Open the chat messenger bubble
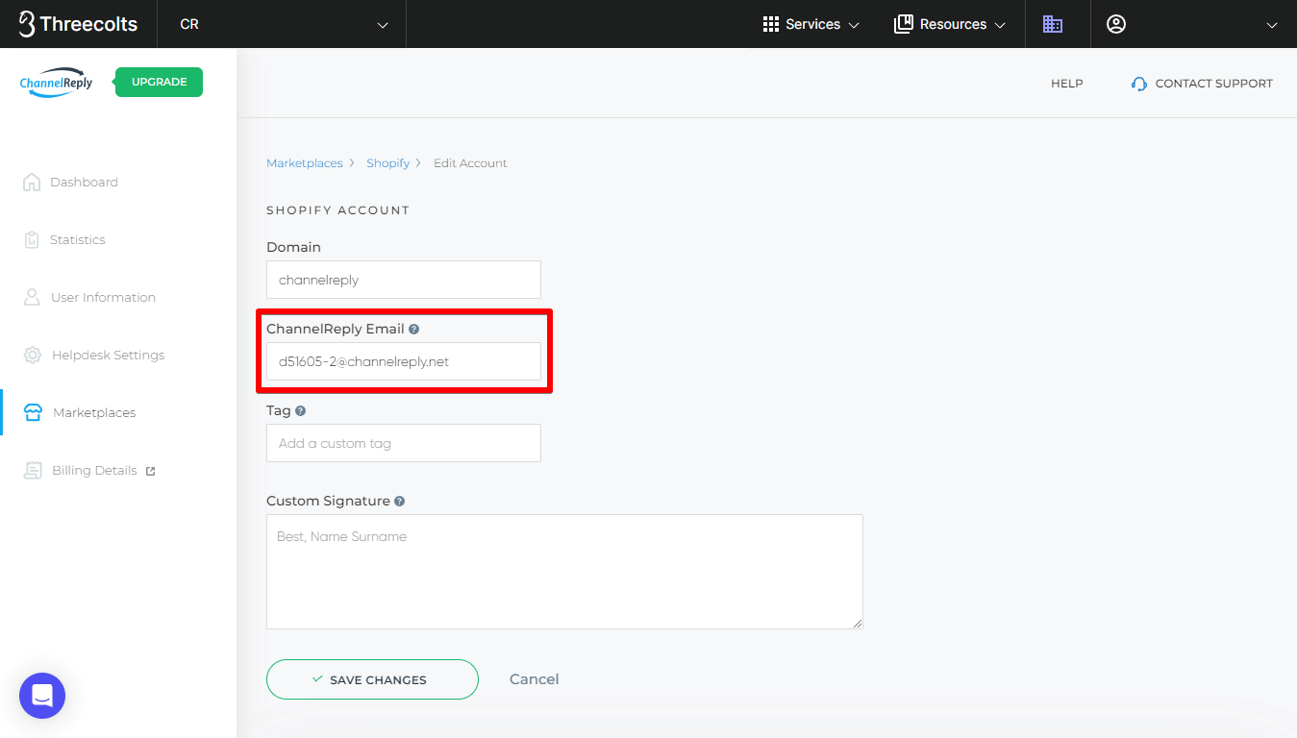This screenshot has width=1297, height=738. [42, 696]
